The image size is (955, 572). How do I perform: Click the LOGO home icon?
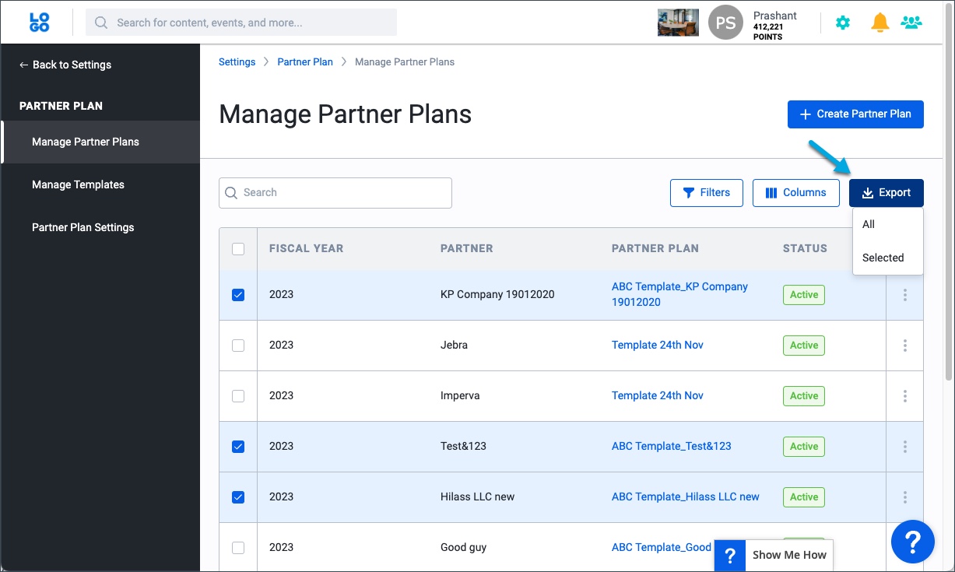tap(39, 23)
